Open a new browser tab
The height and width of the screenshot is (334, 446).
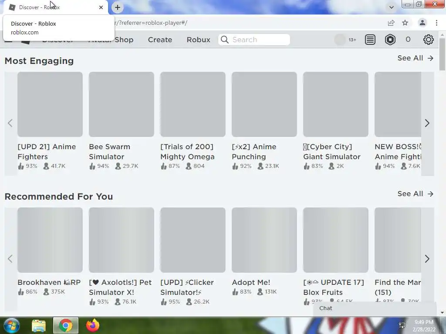[118, 7]
